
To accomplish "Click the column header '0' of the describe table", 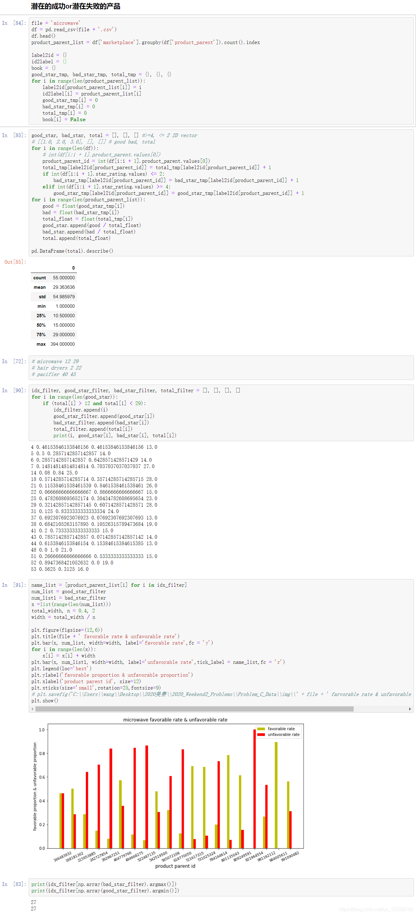I will point(73,268).
